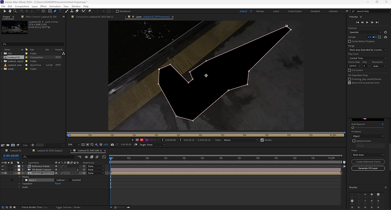The height and width of the screenshot is (210, 391).
Task: Click the motion blur icon in timeline
Action: tap(97, 157)
